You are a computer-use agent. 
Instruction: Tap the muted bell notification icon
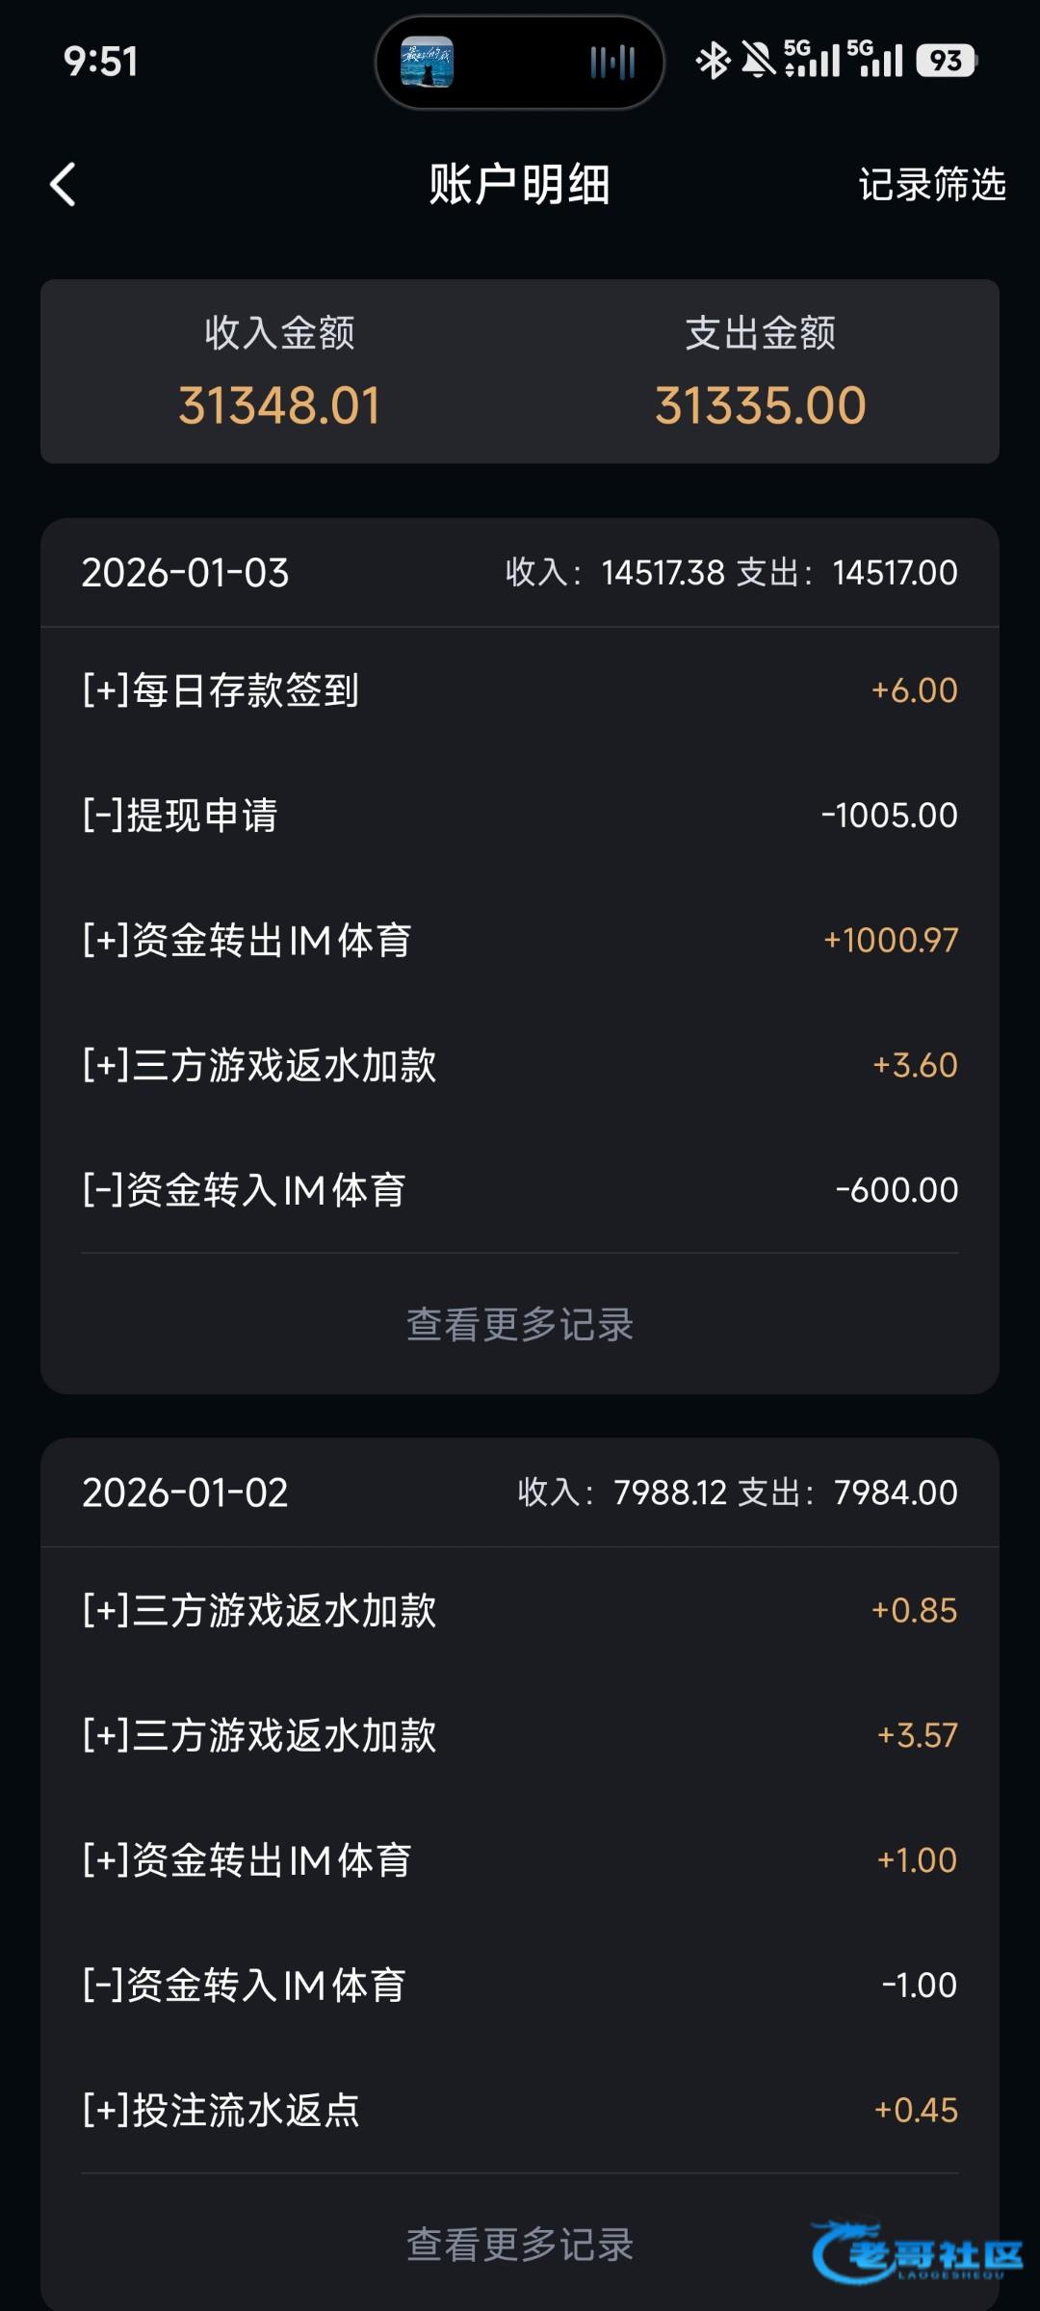[758, 61]
